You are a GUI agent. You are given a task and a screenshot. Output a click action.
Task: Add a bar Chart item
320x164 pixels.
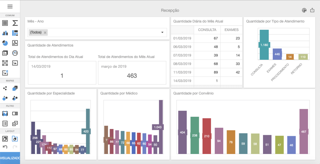pos(5,33)
